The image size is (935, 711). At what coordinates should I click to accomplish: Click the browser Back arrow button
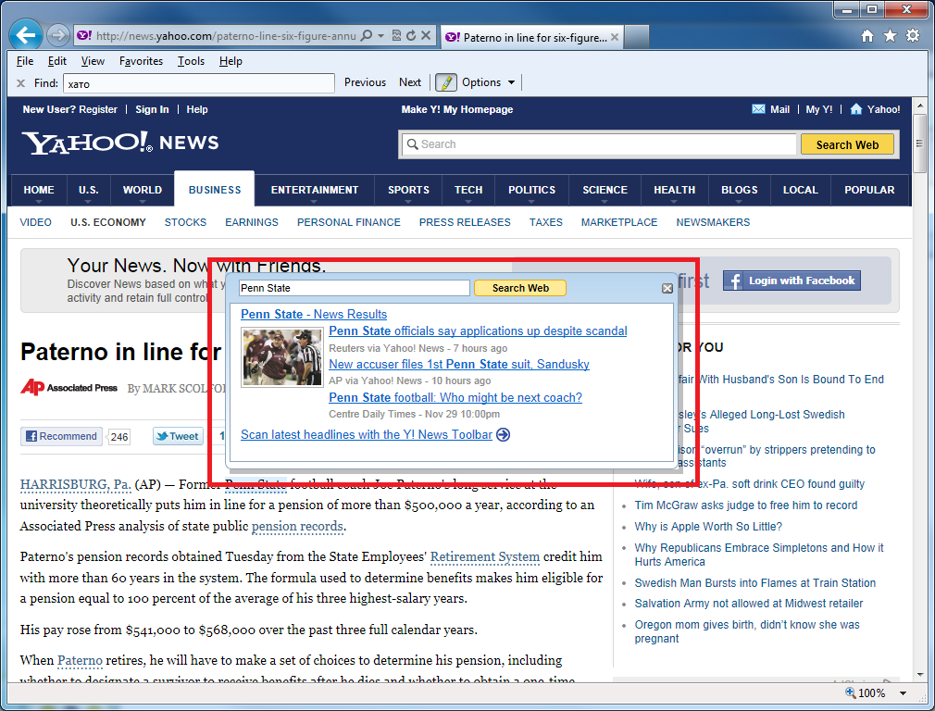[26, 36]
